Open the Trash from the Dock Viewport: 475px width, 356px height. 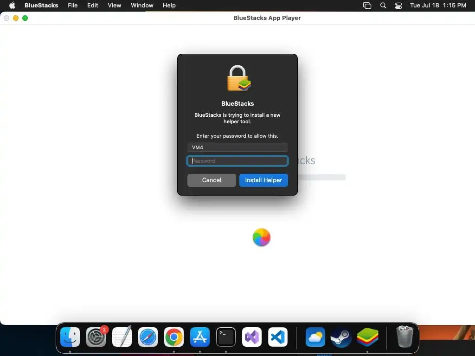pos(404,337)
